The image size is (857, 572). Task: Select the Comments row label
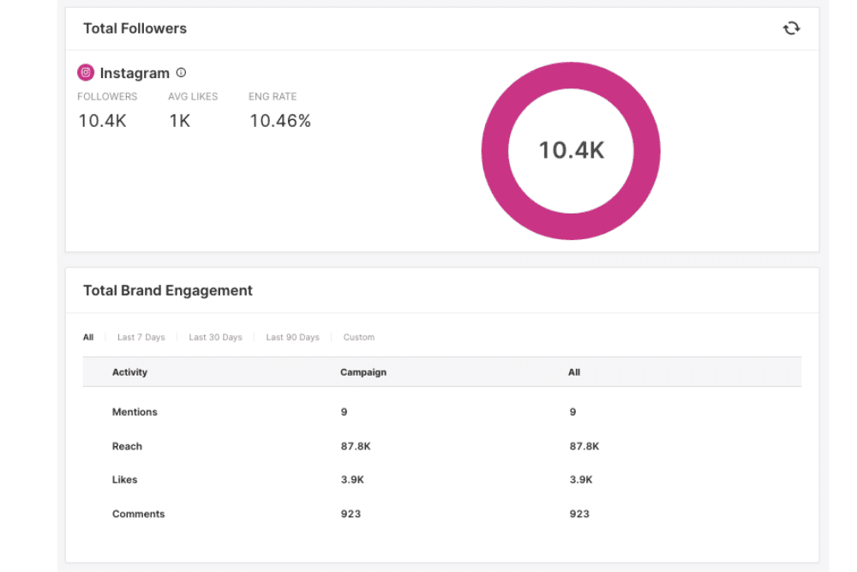coord(138,514)
